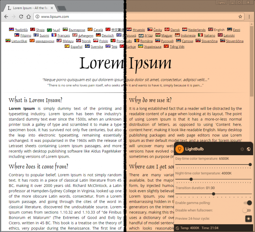Screen dimensions: 255x232
Task: Select the Lorem Ipsum tab
Action: [x=31, y=8]
